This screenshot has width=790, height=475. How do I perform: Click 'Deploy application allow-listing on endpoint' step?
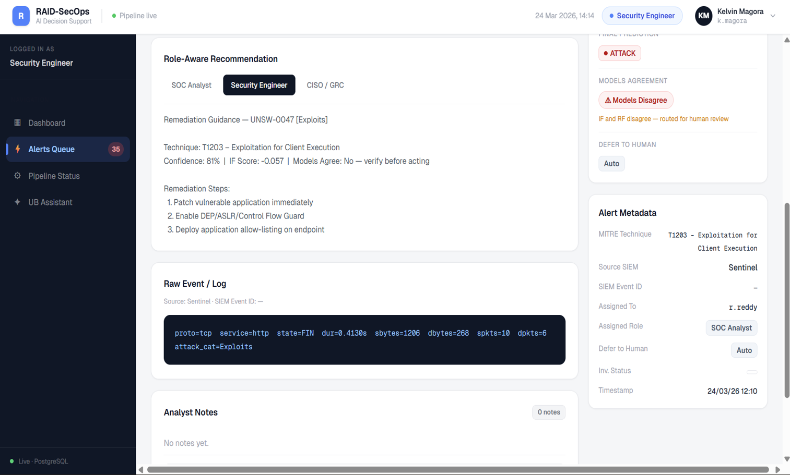click(246, 229)
